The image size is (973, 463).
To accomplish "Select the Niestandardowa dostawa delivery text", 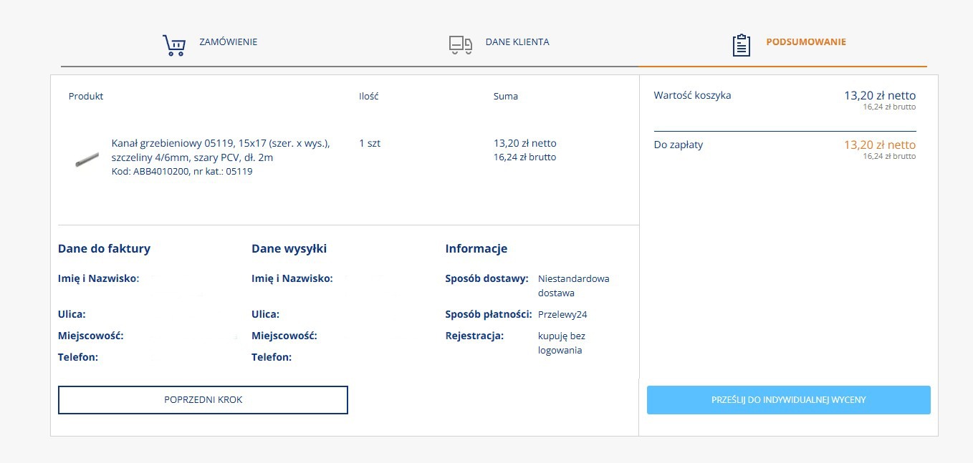I will pyautogui.click(x=573, y=286).
